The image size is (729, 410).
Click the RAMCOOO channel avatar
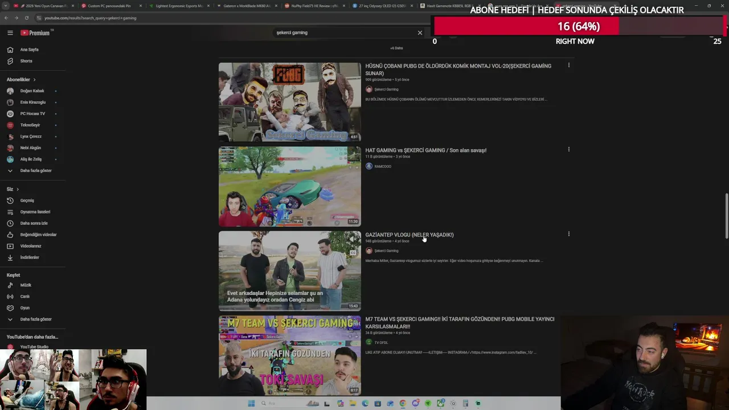click(368, 166)
